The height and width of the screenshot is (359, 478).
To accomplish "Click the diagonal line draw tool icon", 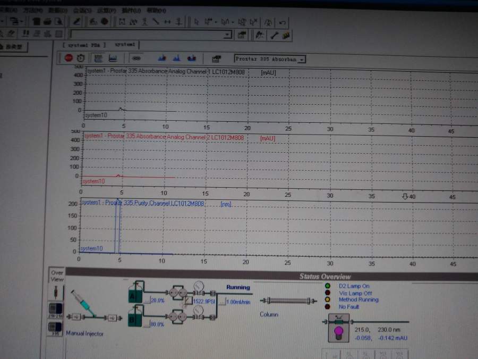I will [x=156, y=22].
